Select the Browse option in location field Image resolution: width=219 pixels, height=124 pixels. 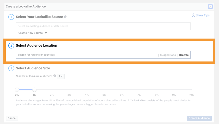(184, 55)
